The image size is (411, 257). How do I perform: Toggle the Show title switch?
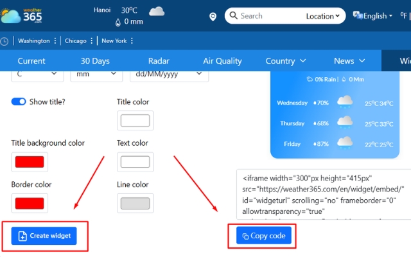click(x=19, y=102)
